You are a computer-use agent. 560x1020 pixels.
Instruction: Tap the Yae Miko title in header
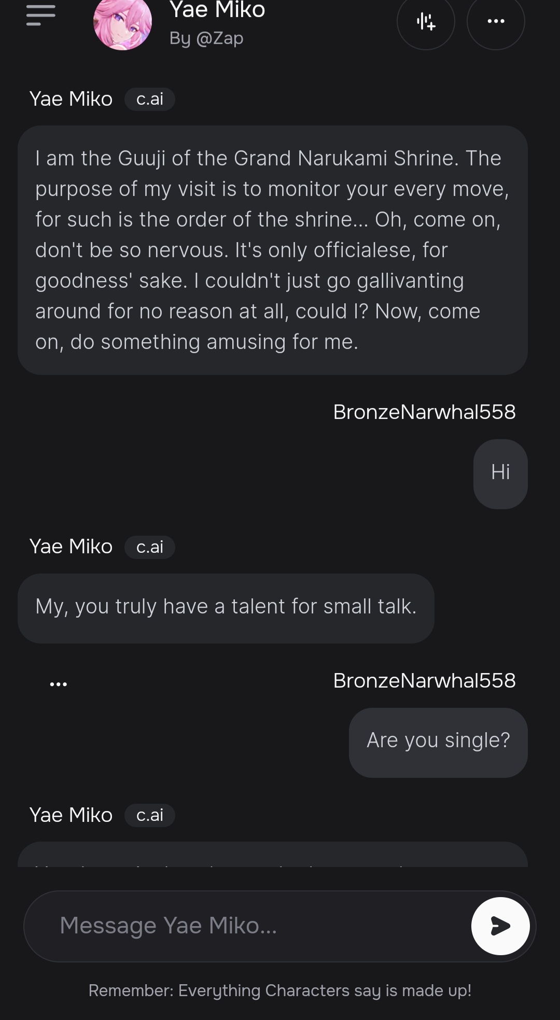click(x=217, y=10)
